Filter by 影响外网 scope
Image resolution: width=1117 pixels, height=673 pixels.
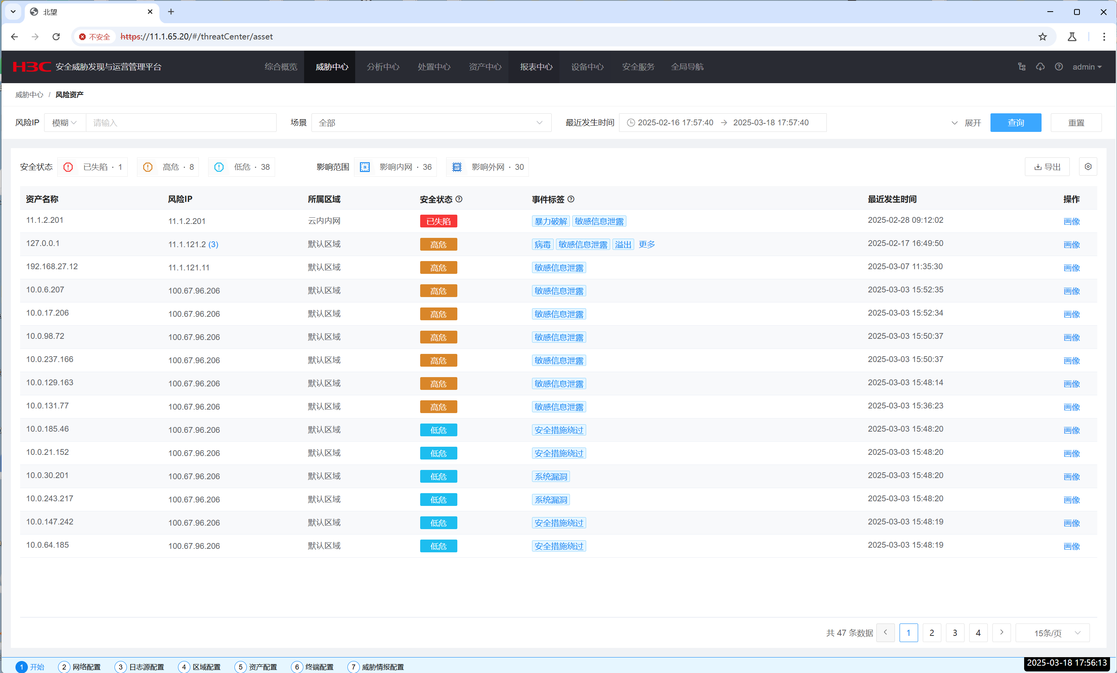(x=488, y=167)
